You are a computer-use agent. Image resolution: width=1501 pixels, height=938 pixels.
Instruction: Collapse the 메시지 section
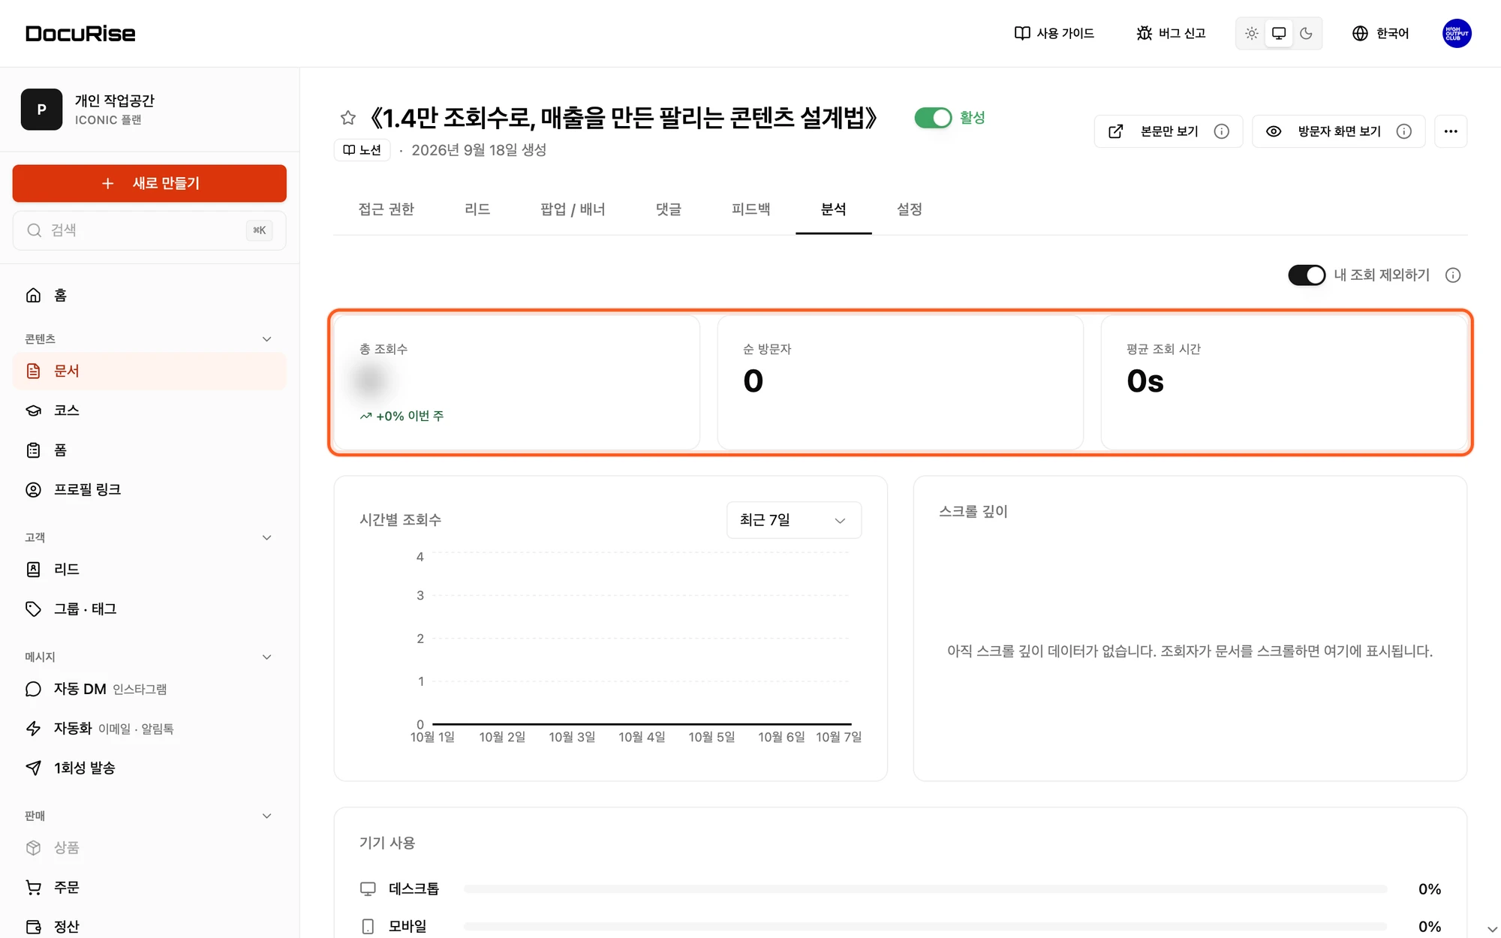click(266, 657)
